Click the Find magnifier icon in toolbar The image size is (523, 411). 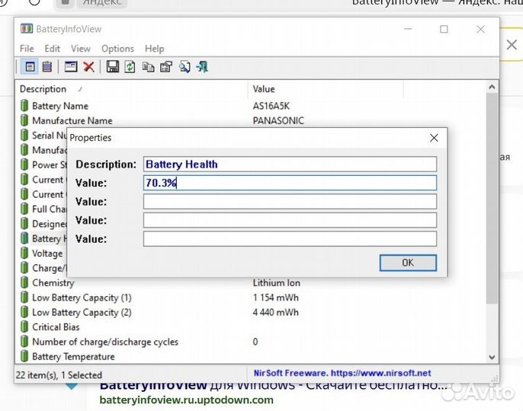[x=184, y=67]
